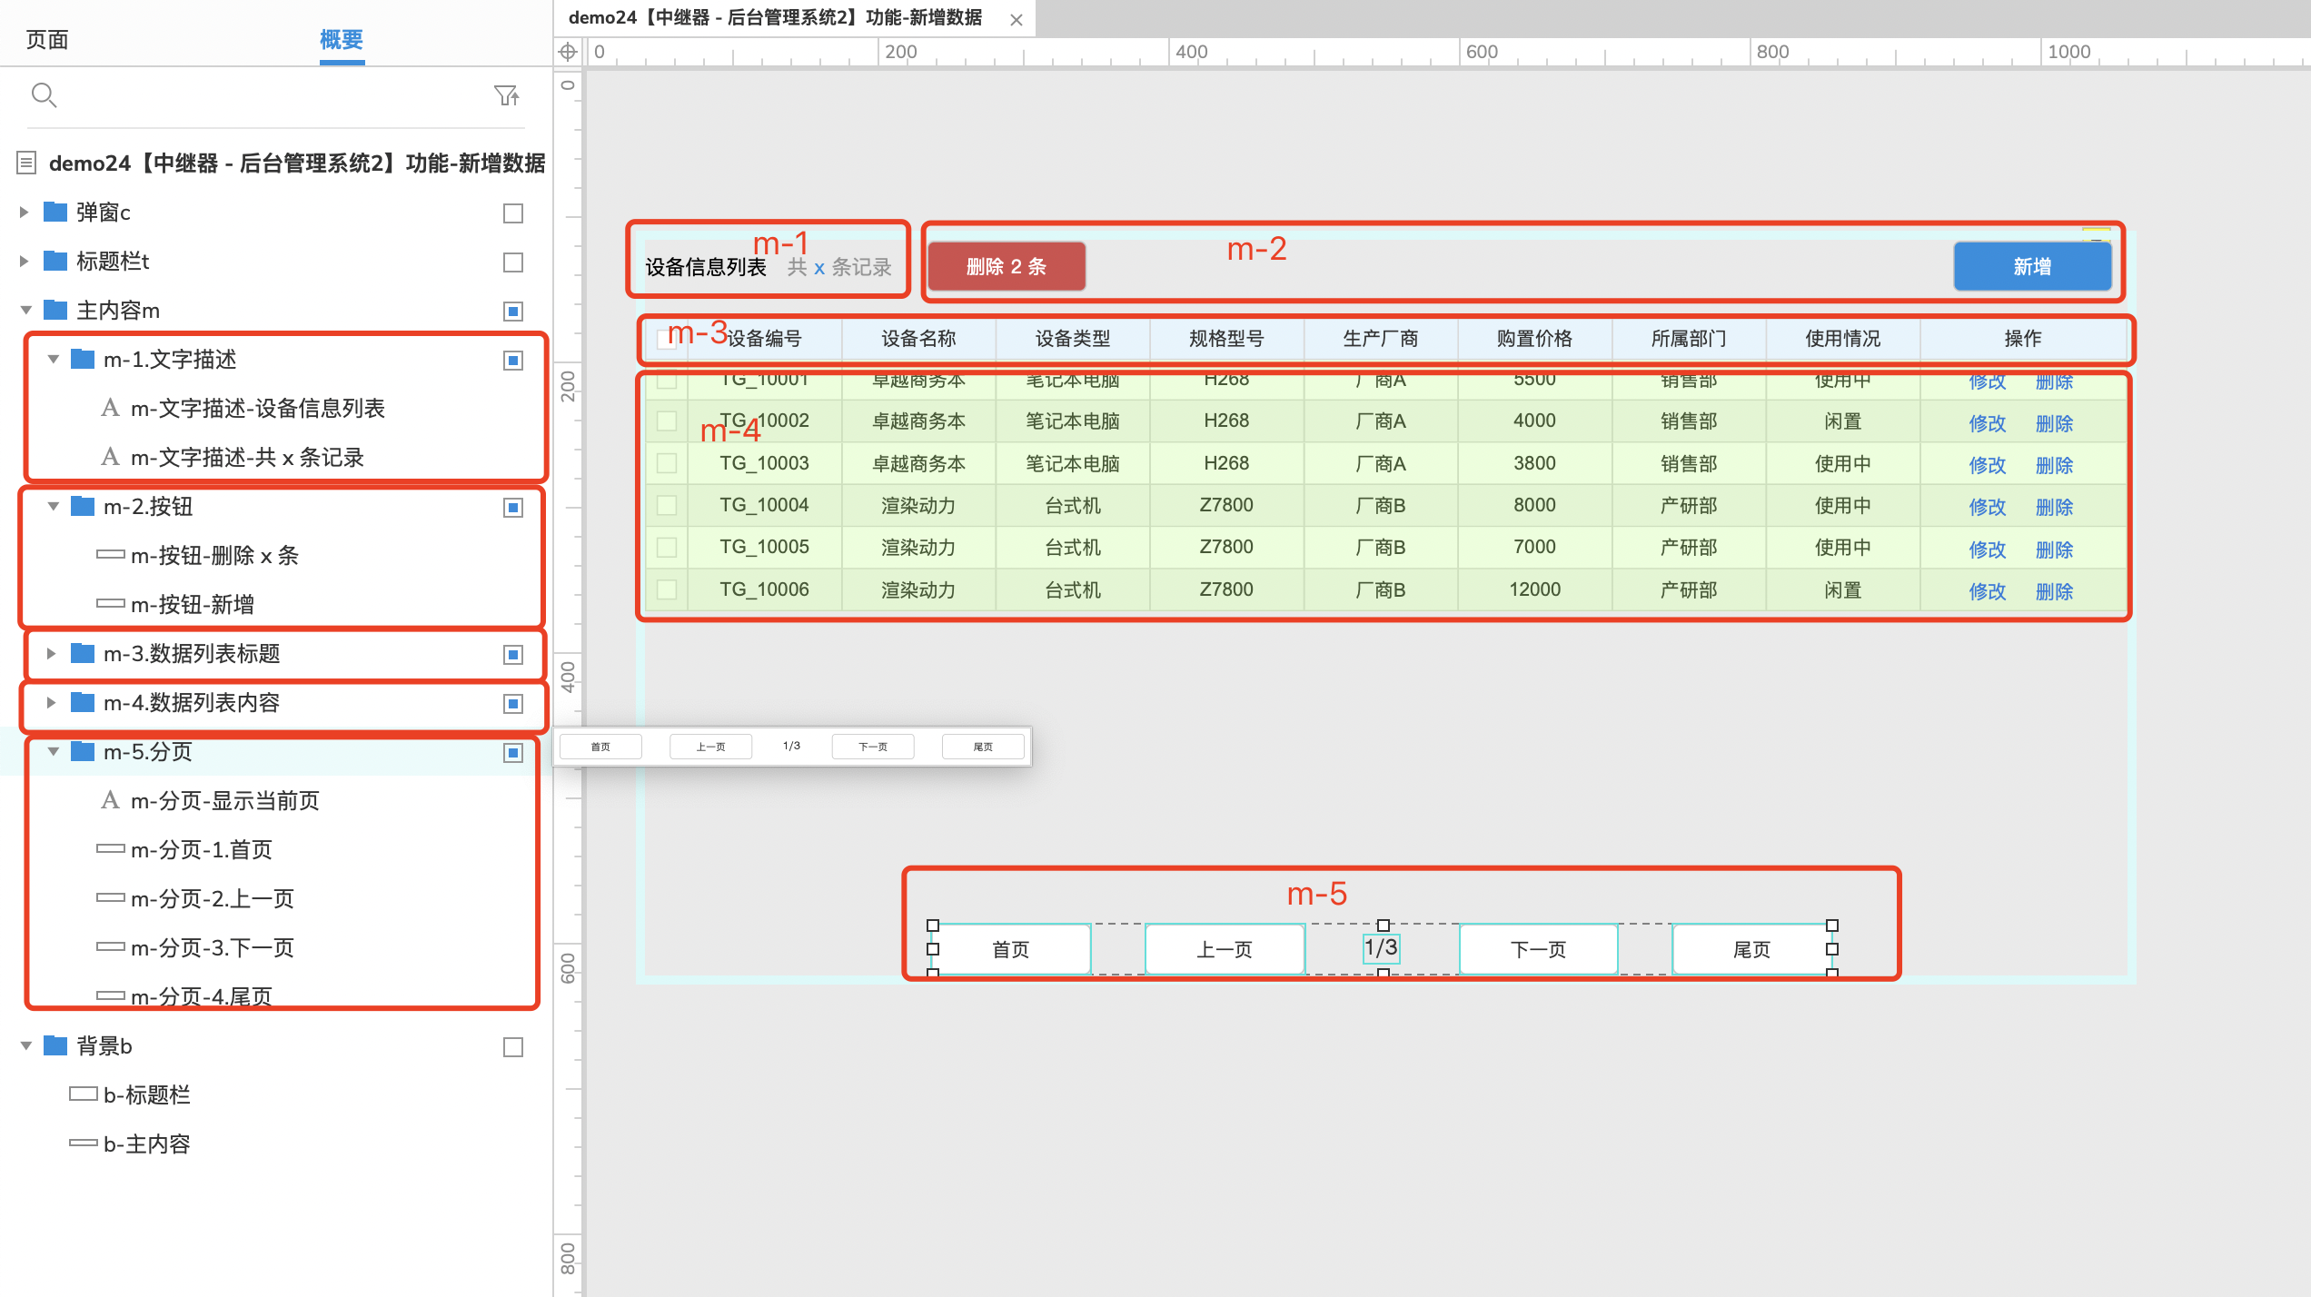2311x1297 pixels.
Task: Collapse the 背景b group
Action: click(25, 1045)
